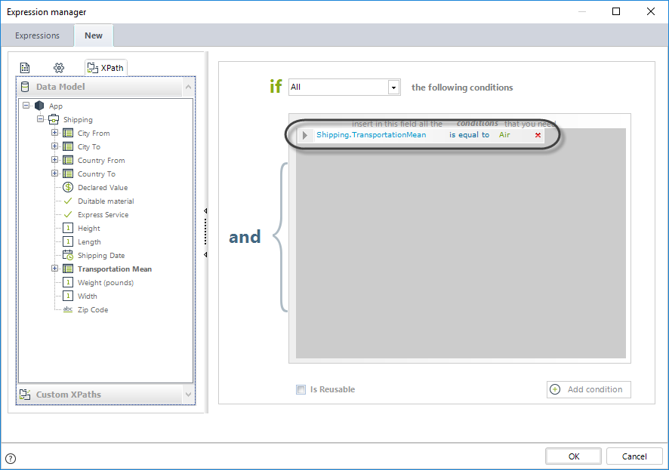669x470 pixels.
Task: Open the help question mark icon
Action: 11,459
